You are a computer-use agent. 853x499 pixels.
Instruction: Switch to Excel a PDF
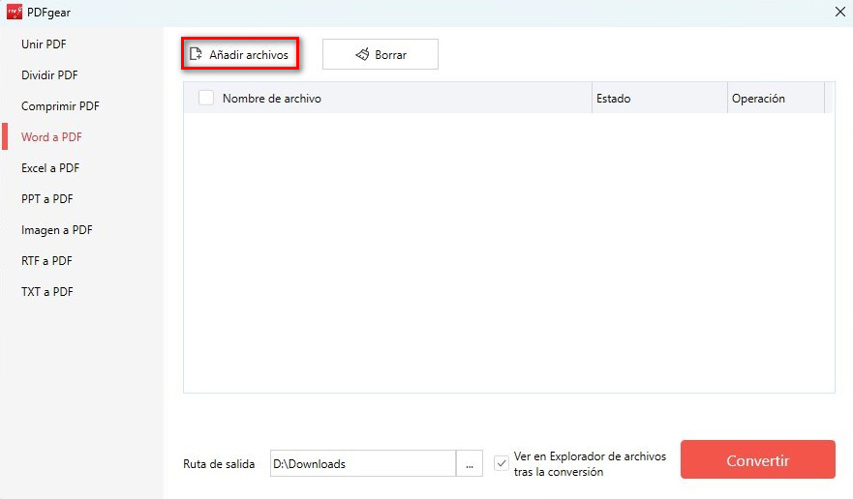point(50,168)
